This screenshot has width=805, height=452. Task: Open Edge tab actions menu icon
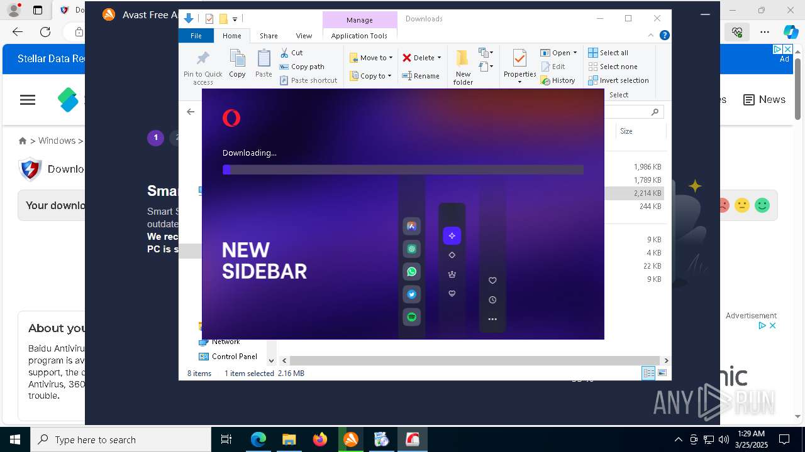[x=38, y=10]
